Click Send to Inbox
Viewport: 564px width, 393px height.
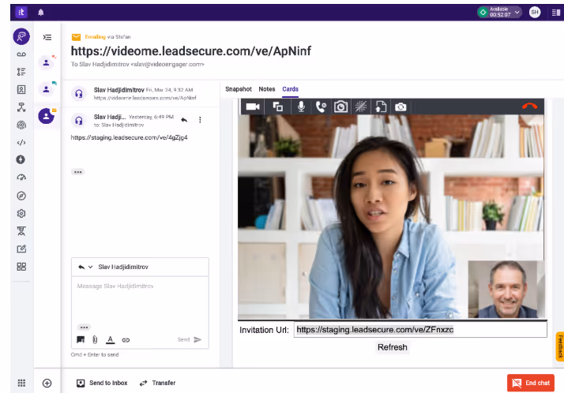[102, 383]
